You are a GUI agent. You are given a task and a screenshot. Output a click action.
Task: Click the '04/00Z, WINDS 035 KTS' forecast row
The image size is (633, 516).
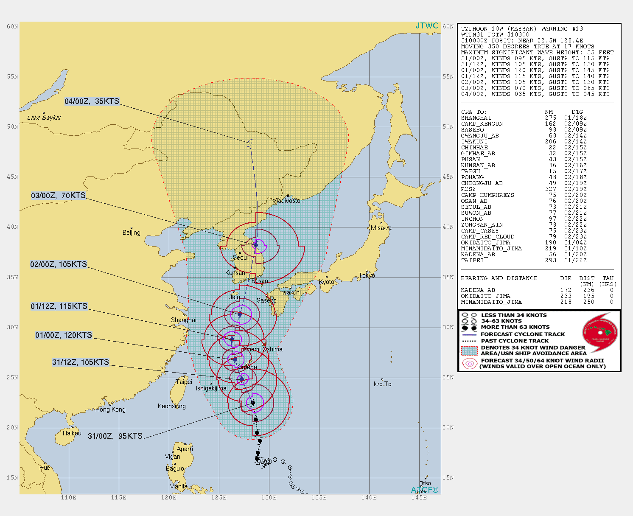[535, 94]
